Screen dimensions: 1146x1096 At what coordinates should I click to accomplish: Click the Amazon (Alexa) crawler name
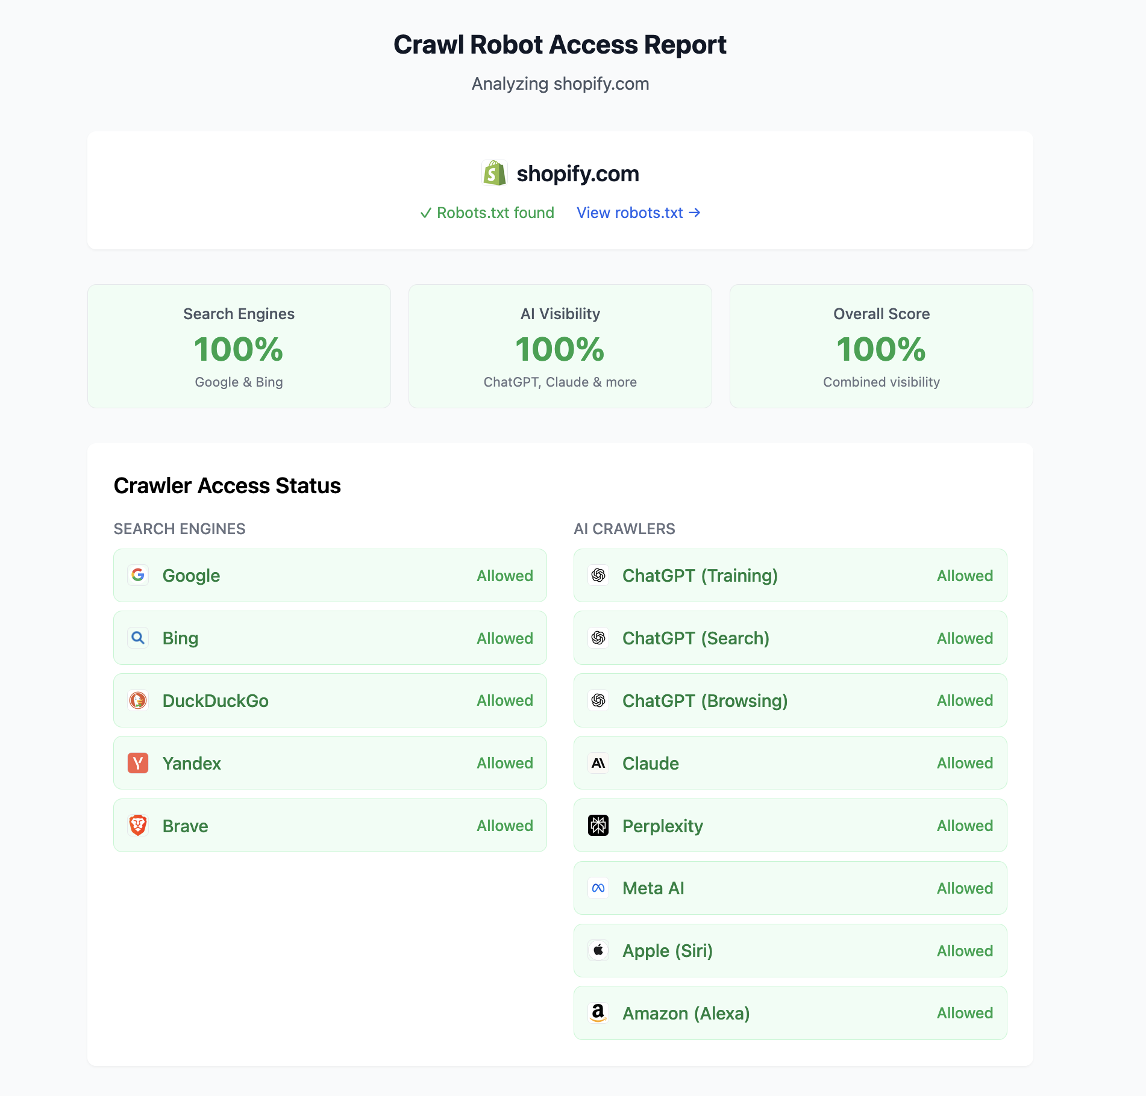click(x=686, y=1013)
